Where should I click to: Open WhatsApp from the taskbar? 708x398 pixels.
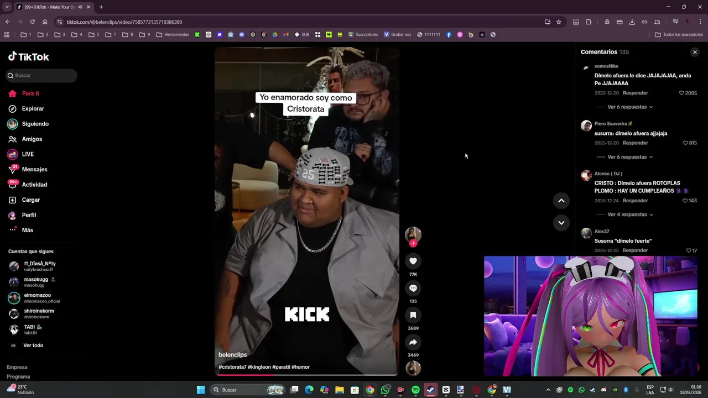tap(386, 390)
